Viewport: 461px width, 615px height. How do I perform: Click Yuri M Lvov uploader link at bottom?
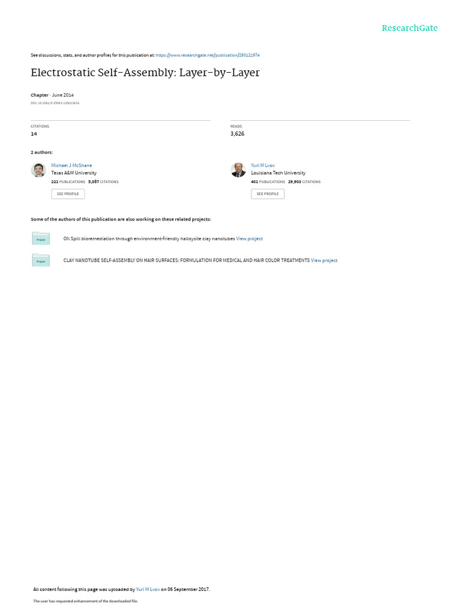tap(148, 589)
